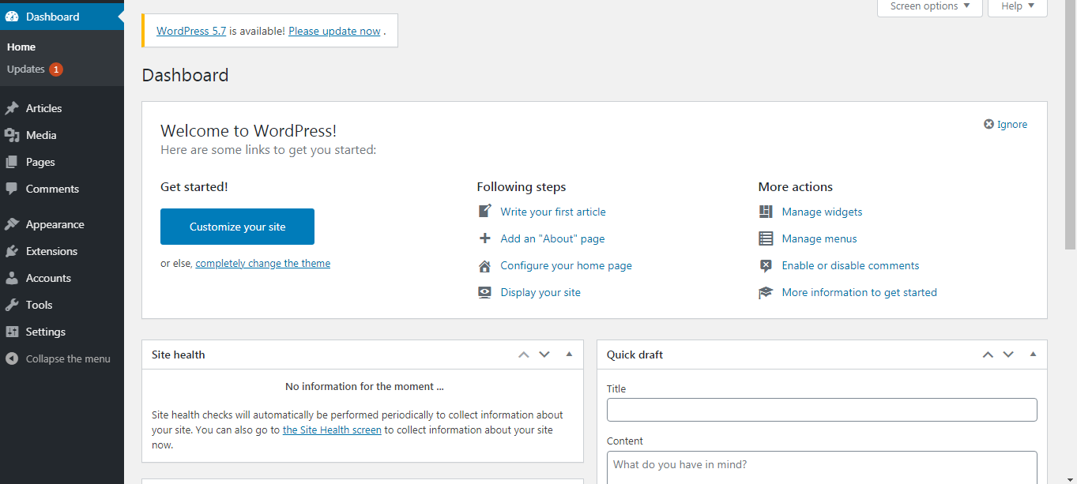Click the graduation cap icon beside More information
1077x484 pixels.
coord(766,292)
